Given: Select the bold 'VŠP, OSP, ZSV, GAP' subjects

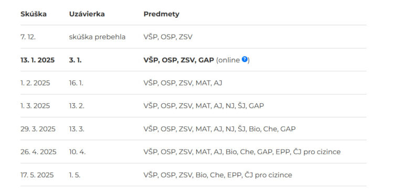Looking at the screenshot, I should coord(178,60).
